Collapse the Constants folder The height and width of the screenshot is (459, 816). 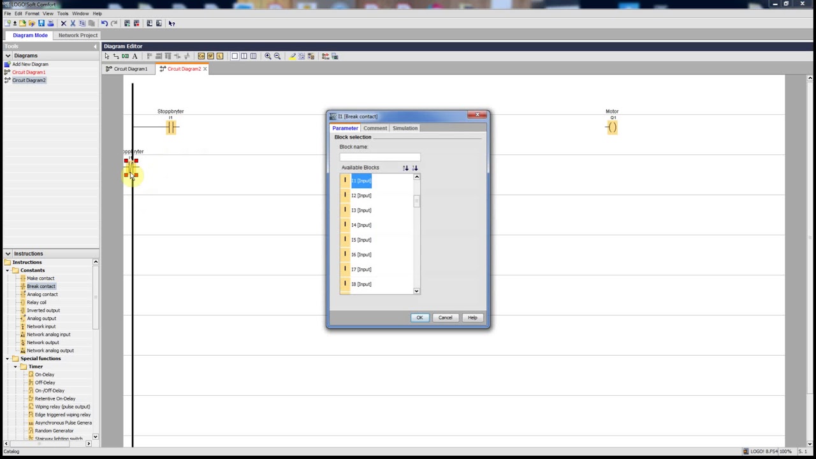[x=8, y=270]
